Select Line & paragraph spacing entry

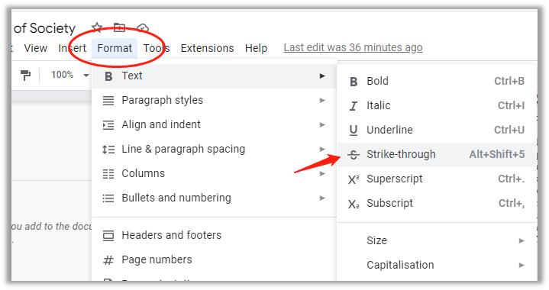(x=215, y=150)
